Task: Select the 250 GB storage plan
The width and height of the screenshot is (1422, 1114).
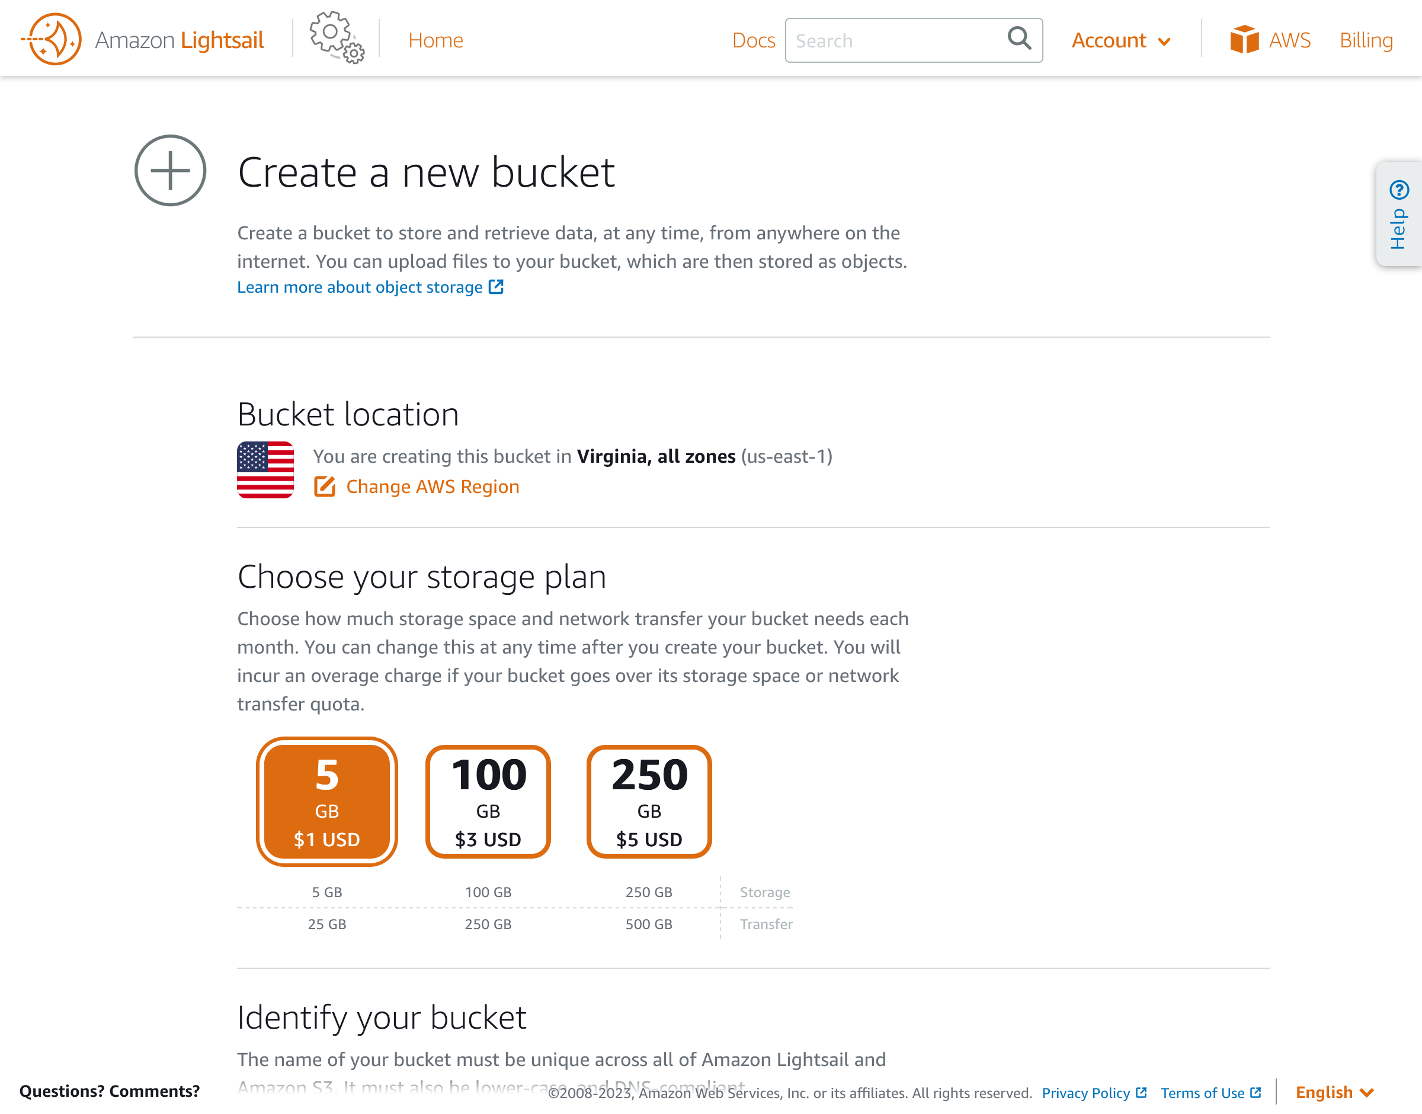Action: (648, 803)
